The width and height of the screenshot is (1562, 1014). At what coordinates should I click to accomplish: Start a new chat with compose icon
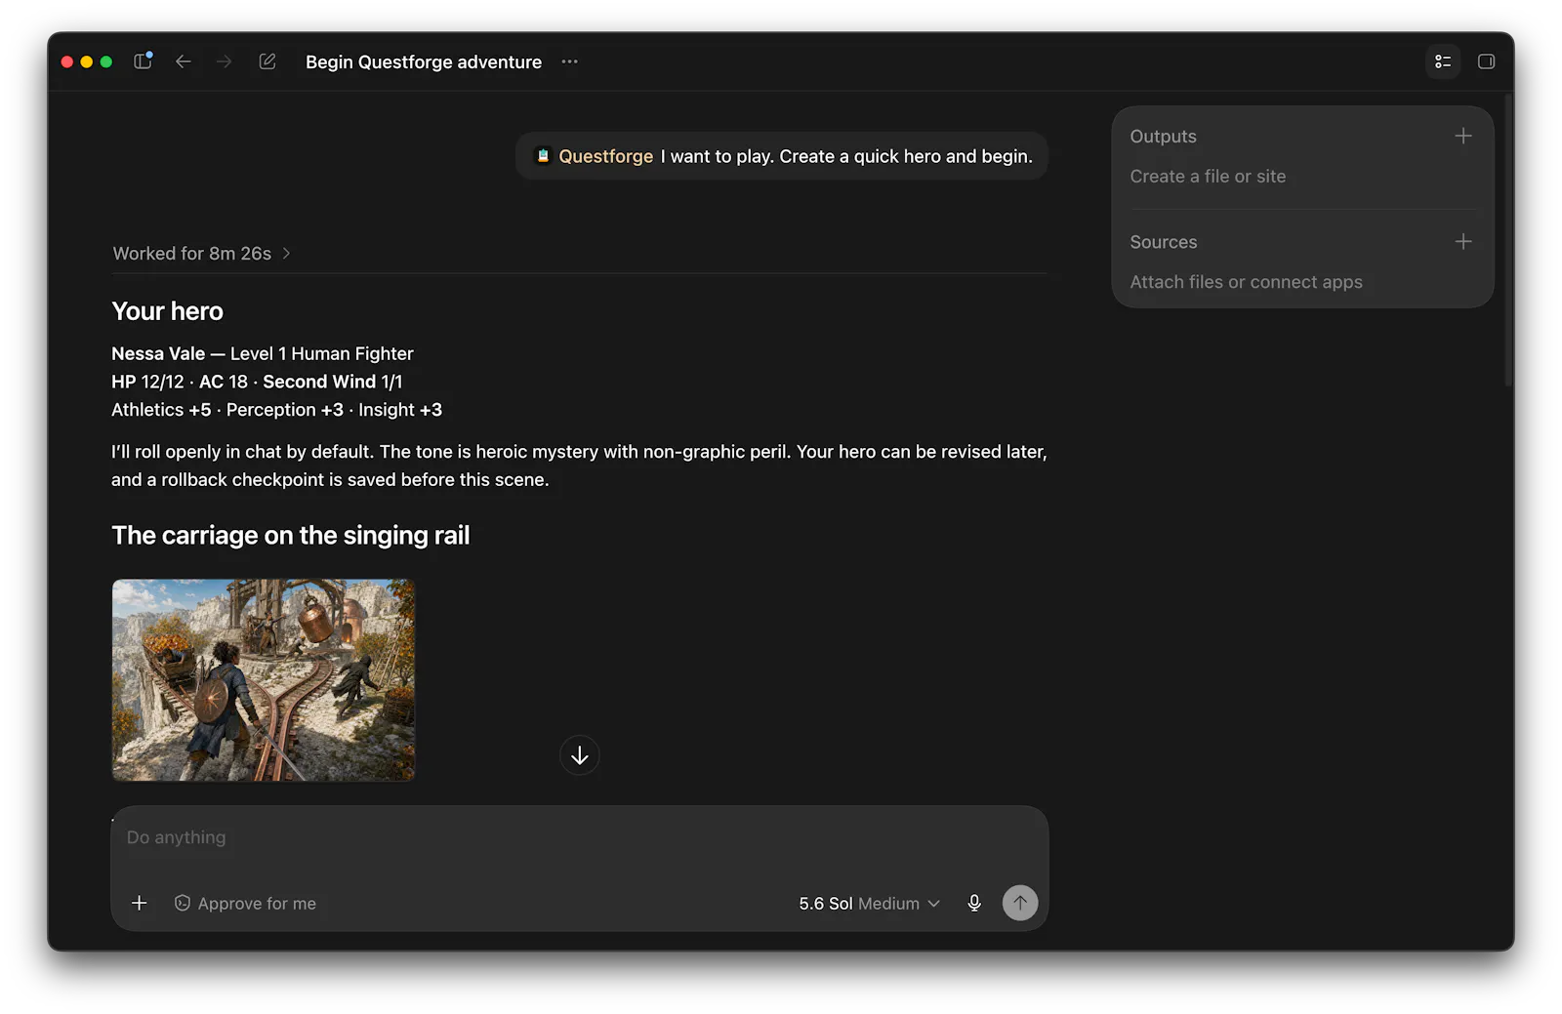click(267, 61)
